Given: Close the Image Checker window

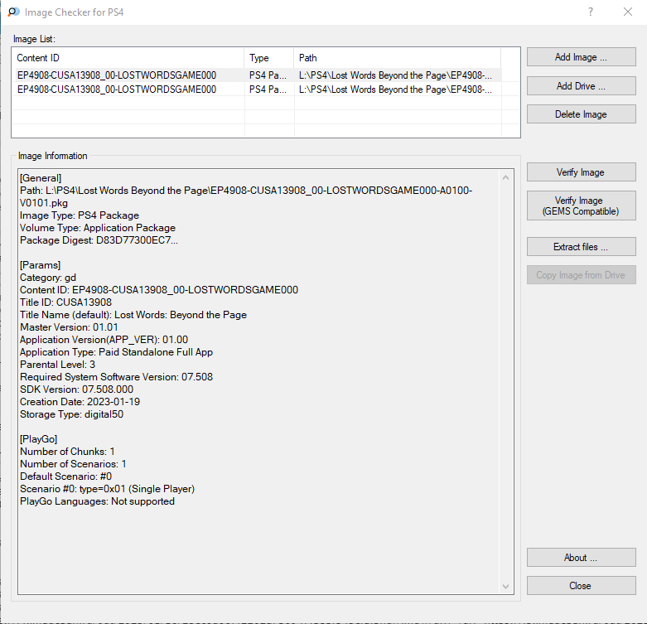Looking at the screenshot, I should [x=628, y=12].
